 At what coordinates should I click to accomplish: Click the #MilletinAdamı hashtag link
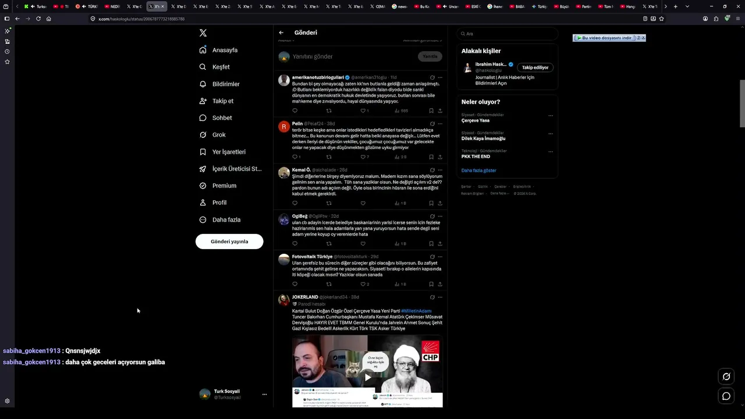click(416, 311)
